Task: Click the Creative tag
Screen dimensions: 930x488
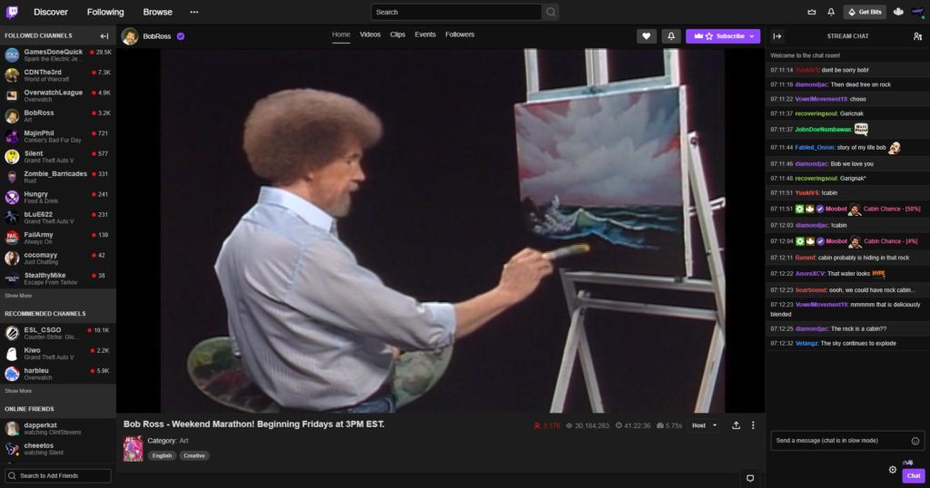Action: (x=194, y=455)
